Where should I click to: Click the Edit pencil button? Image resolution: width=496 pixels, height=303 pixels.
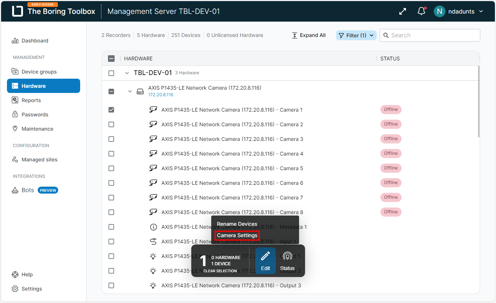265,261
